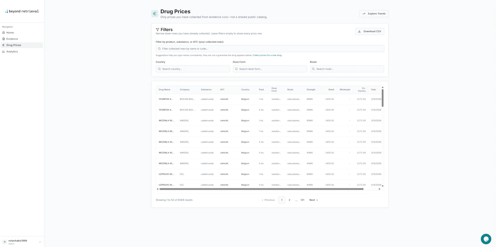Click the Drug Name column header
496x247 pixels.
tap(164, 90)
